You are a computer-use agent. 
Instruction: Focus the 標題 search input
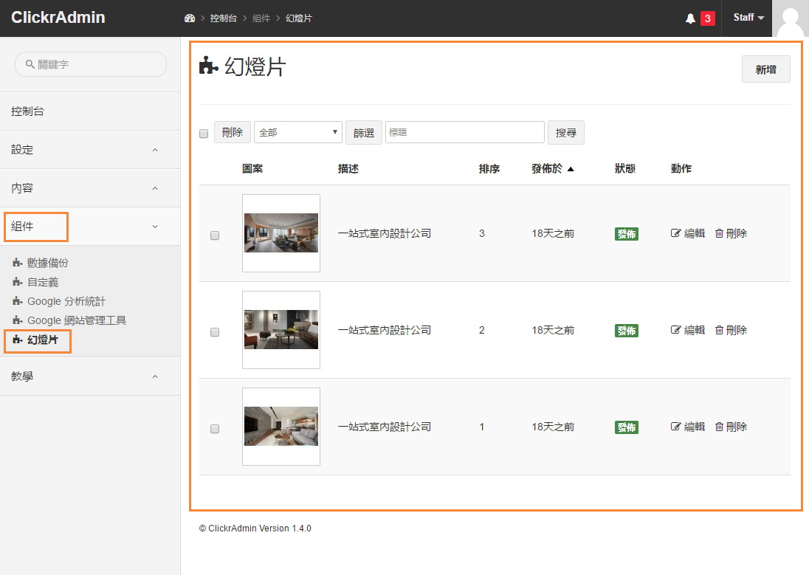click(x=464, y=132)
